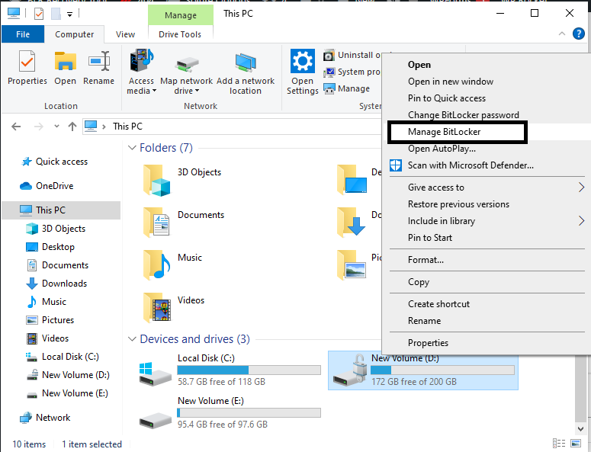Open the Music folder in main pane
Viewport: 591px width, 452px height.
(156, 265)
